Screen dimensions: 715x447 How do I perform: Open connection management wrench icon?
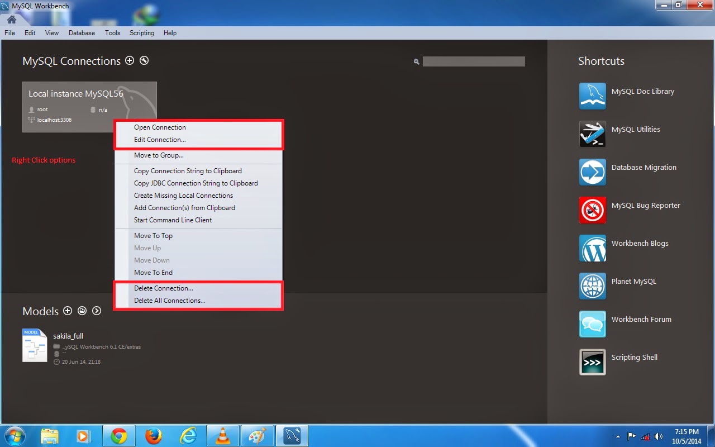click(x=144, y=60)
